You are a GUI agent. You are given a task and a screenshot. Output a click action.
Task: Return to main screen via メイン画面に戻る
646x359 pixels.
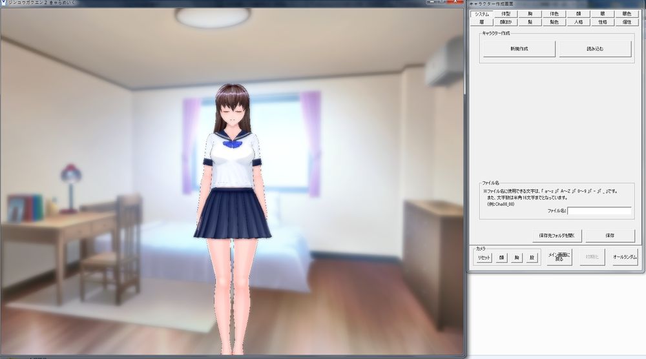coord(559,256)
